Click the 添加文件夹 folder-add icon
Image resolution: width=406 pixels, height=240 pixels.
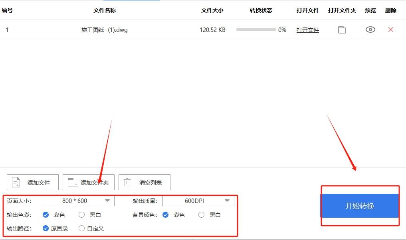72,182
